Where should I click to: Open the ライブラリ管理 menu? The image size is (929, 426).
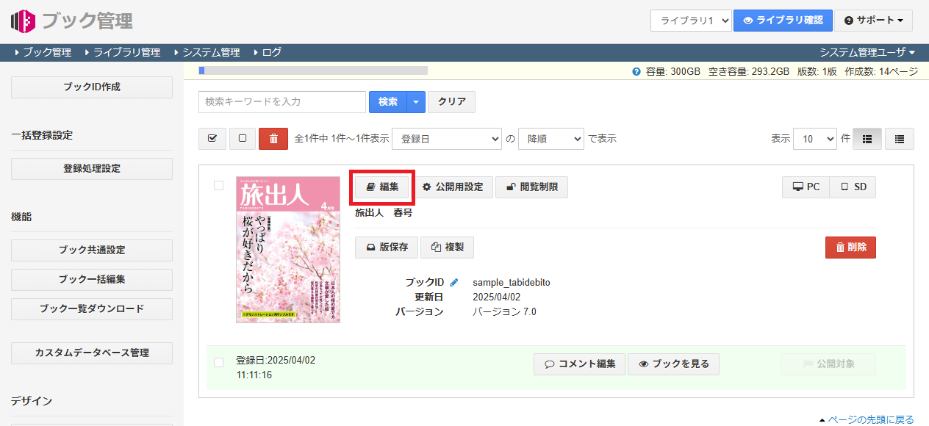126,52
